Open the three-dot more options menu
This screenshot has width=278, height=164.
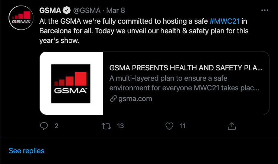[264, 10]
